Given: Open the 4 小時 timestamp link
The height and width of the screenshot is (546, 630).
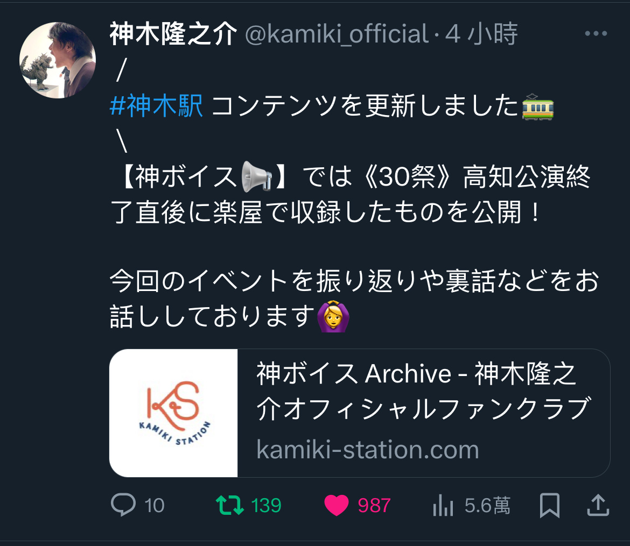Looking at the screenshot, I should (481, 34).
